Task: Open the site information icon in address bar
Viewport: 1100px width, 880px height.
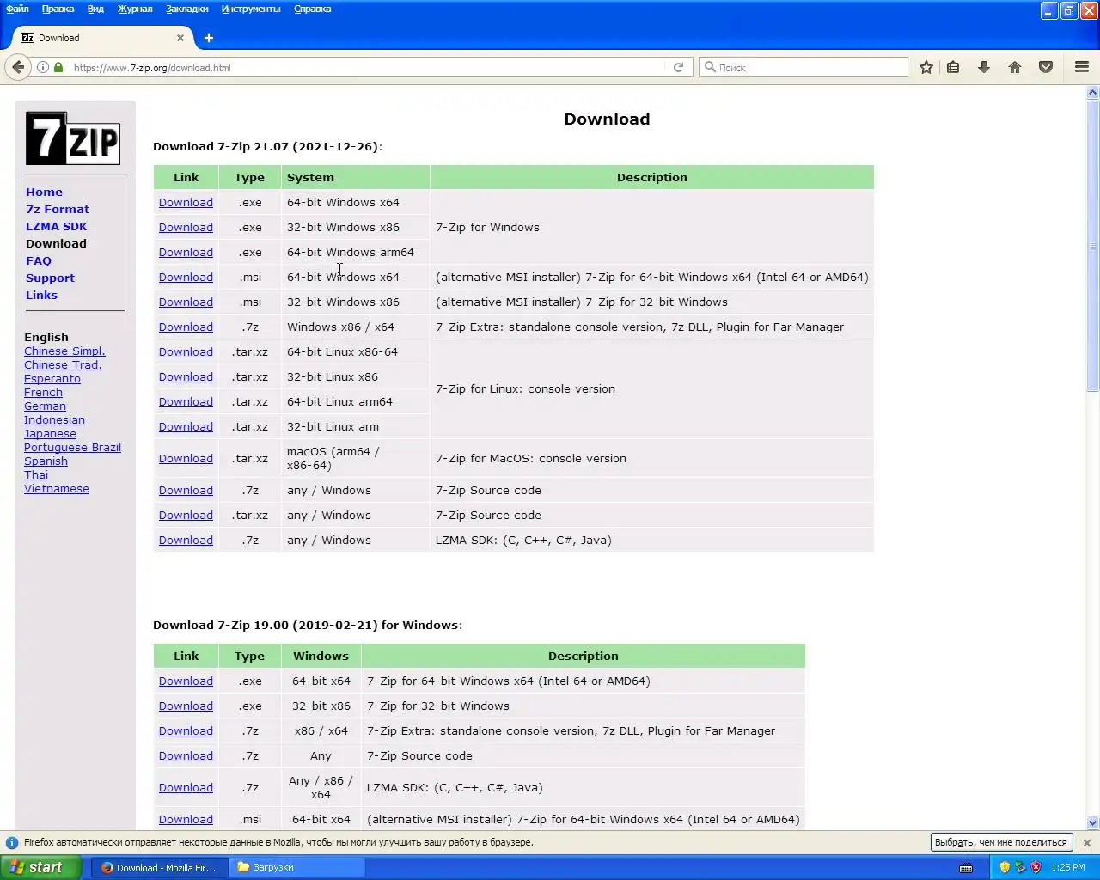Action: (42, 67)
